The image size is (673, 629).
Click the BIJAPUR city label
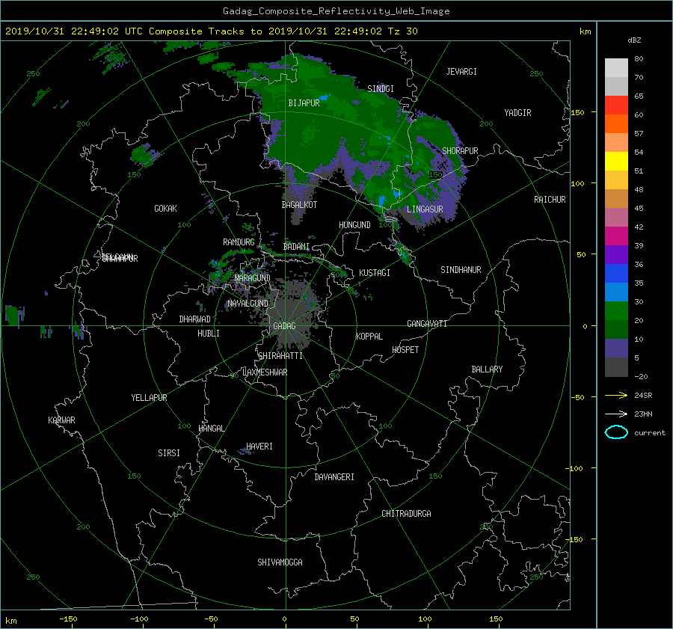304,103
